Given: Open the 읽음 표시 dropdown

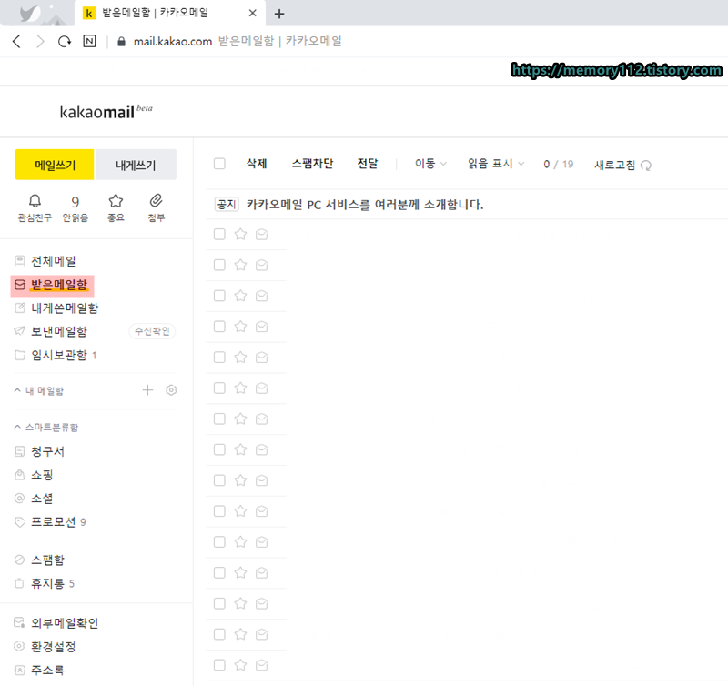Looking at the screenshot, I should pyautogui.click(x=496, y=164).
